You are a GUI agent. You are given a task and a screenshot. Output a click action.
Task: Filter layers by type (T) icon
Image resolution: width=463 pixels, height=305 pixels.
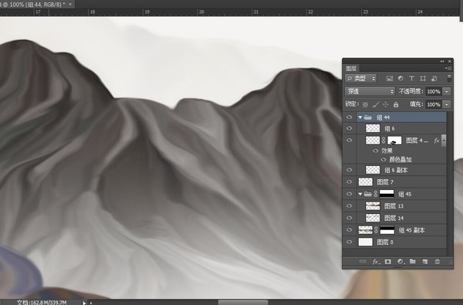(411, 78)
